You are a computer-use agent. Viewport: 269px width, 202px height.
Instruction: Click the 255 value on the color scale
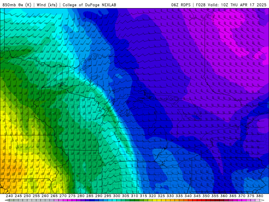point(36,196)
